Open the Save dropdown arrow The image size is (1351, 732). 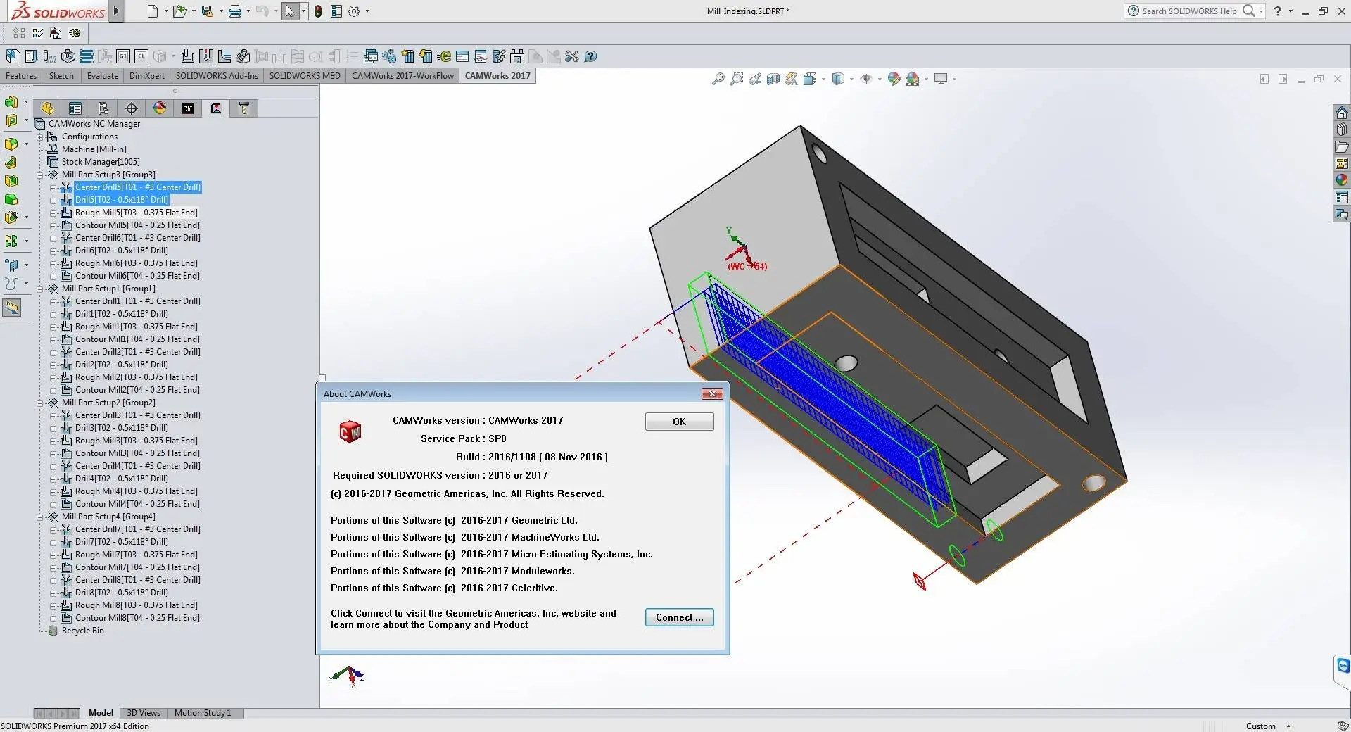(x=221, y=11)
